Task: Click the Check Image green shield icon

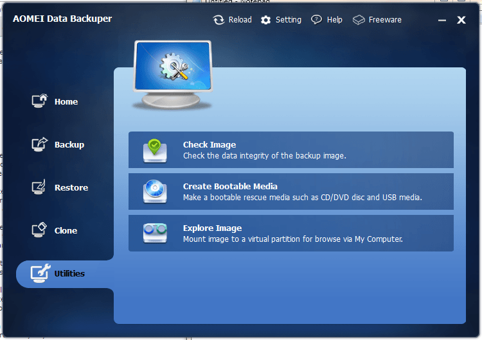Action: click(155, 150)
